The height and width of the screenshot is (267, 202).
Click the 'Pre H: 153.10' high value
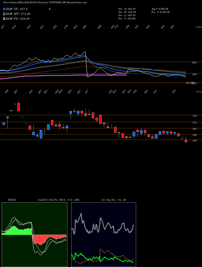pyautogui.click(x=127, y=12)
